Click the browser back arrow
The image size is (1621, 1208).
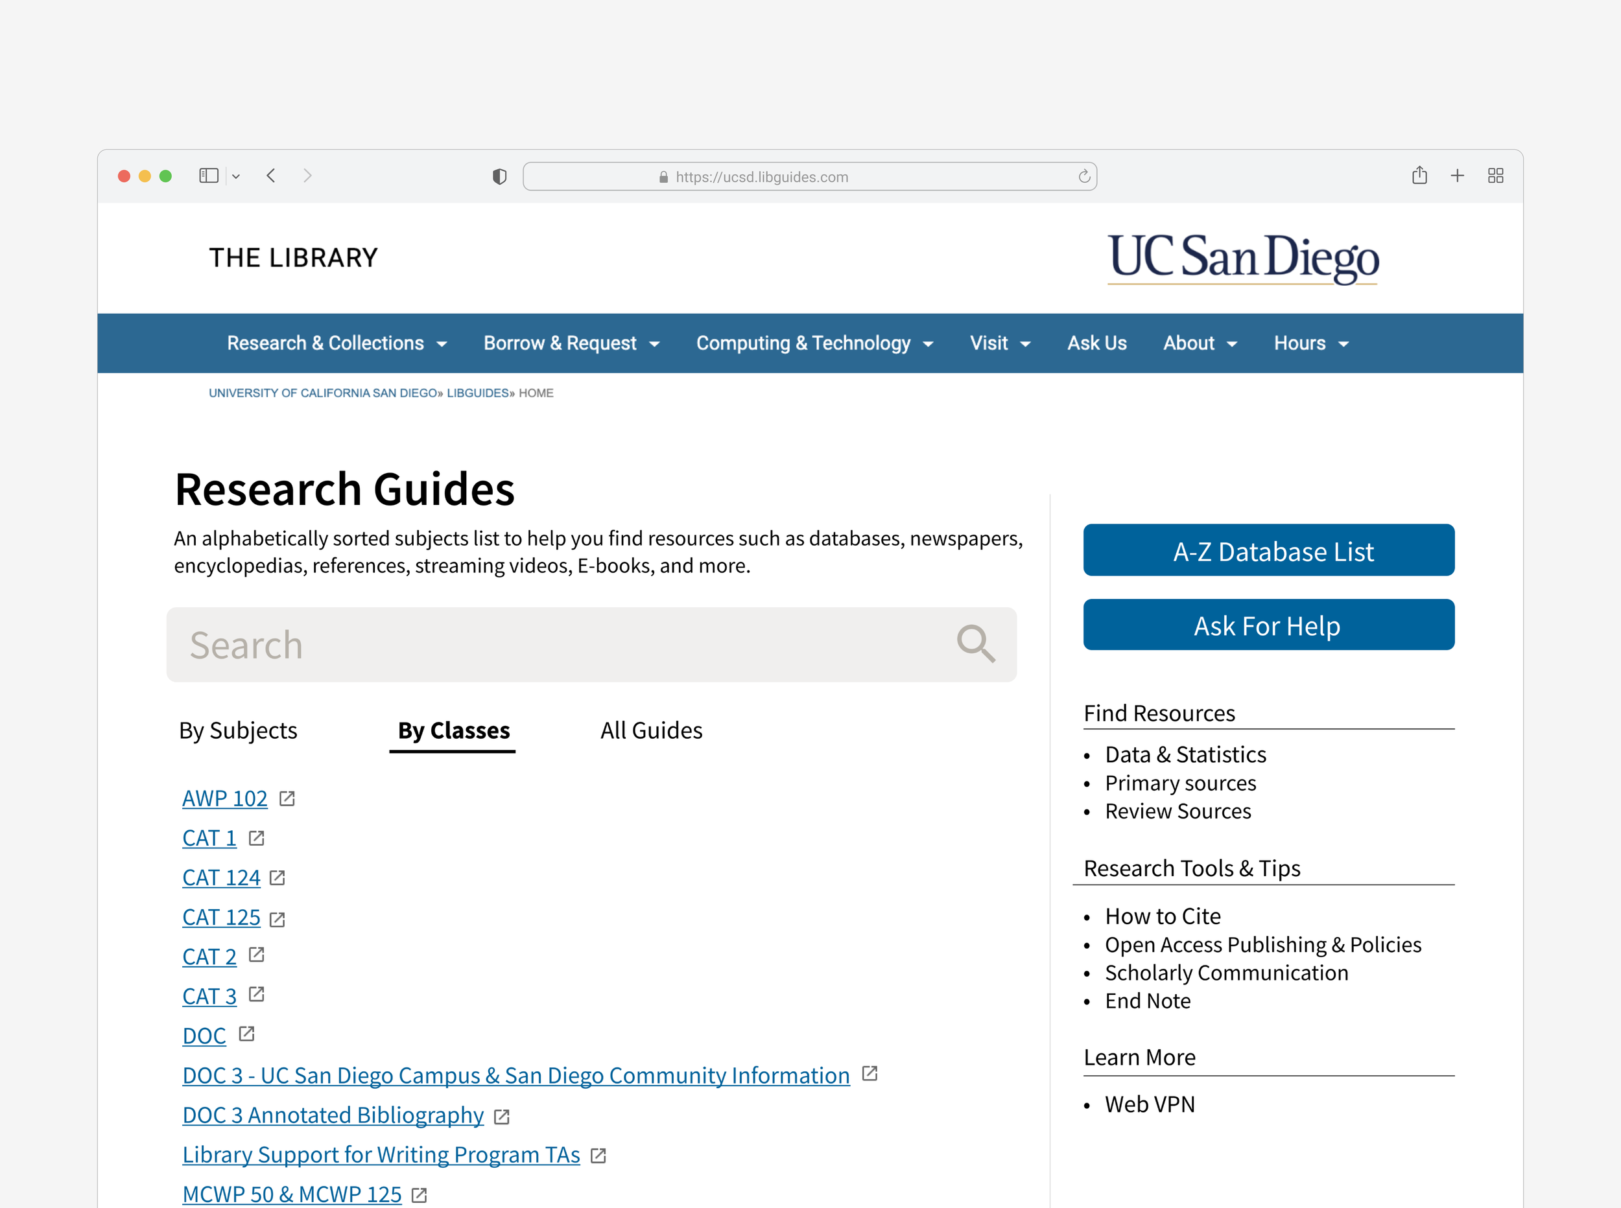[x=272, y=176]
